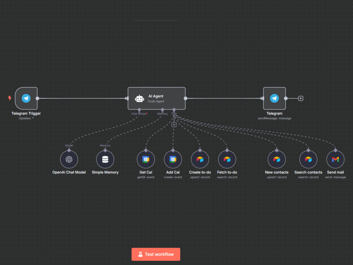Open the Search contacts Airtable node
The width and height of the screenshot is (353, 265).
tap(309, 159)
